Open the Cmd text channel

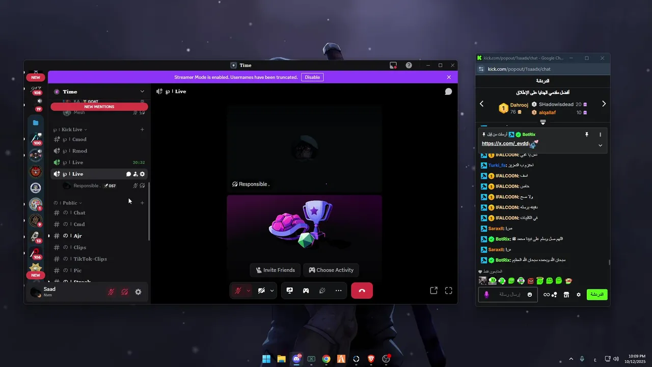pos(99,224)
